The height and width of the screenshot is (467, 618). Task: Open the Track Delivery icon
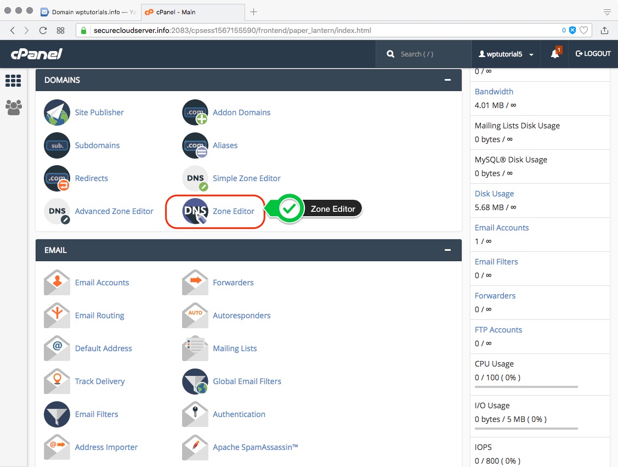click(57, 381)
